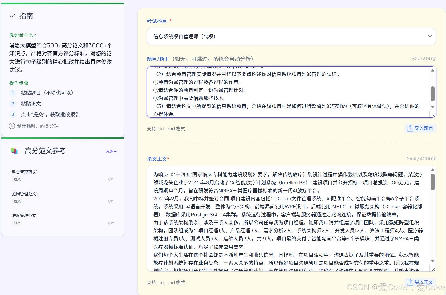Click the 1/15 counter of 进度管理范文1
This screenshot has width=446, height=295.
(x=111, y=223)
